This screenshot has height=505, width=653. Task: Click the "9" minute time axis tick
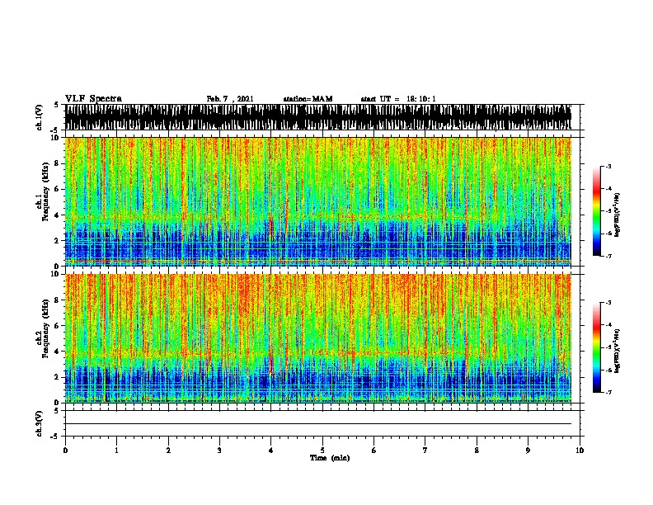(x=528, y=451)
